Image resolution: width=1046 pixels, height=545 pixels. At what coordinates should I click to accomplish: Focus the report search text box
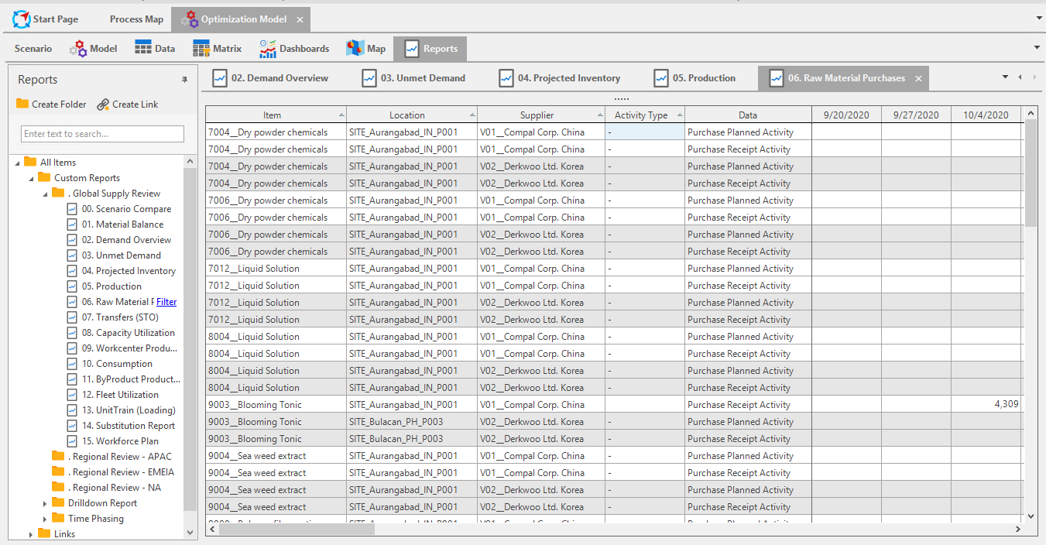(102, 134)
